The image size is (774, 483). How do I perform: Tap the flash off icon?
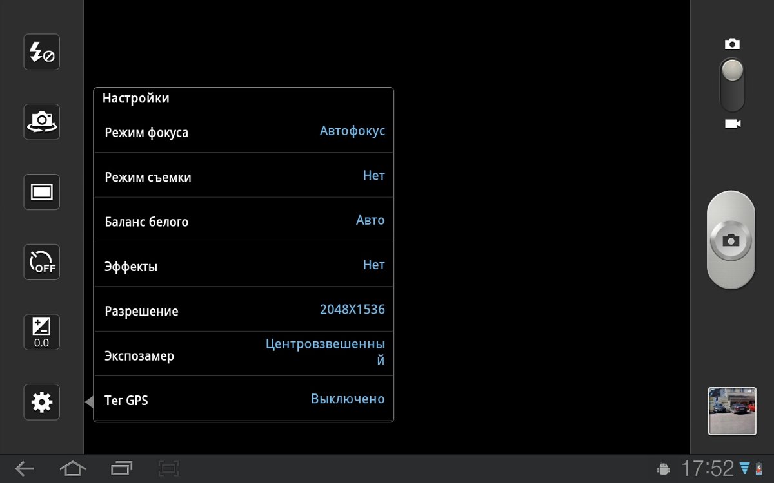[42, 52]
